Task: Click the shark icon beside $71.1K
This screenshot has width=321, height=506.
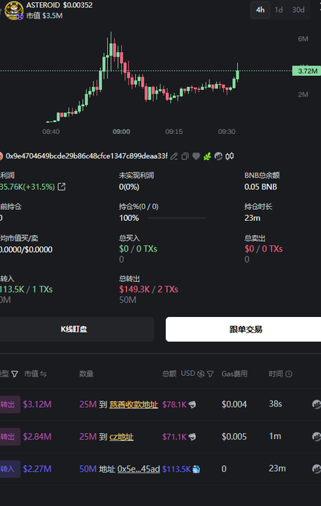Action: click(x=192, y=437)
